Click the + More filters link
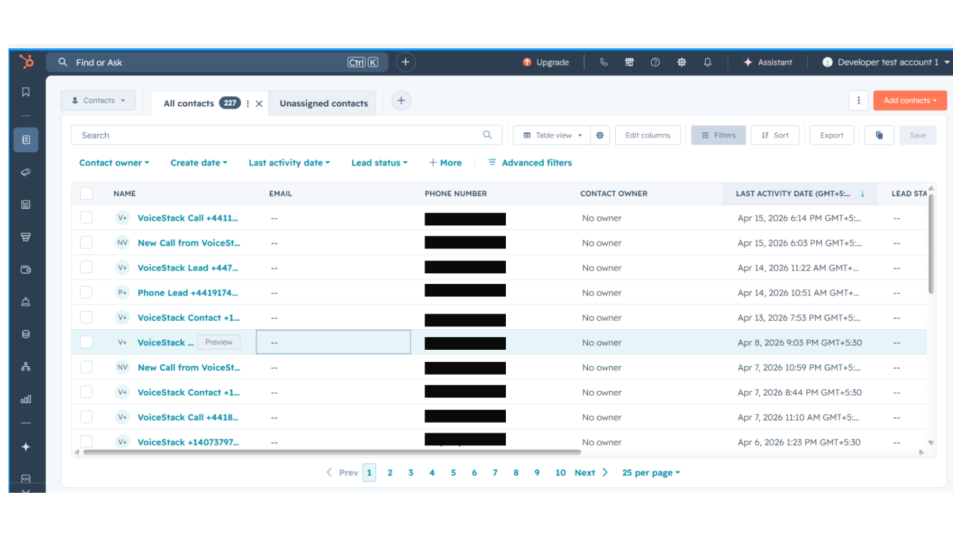Screen dimensions: 953x536 point(445,163)
